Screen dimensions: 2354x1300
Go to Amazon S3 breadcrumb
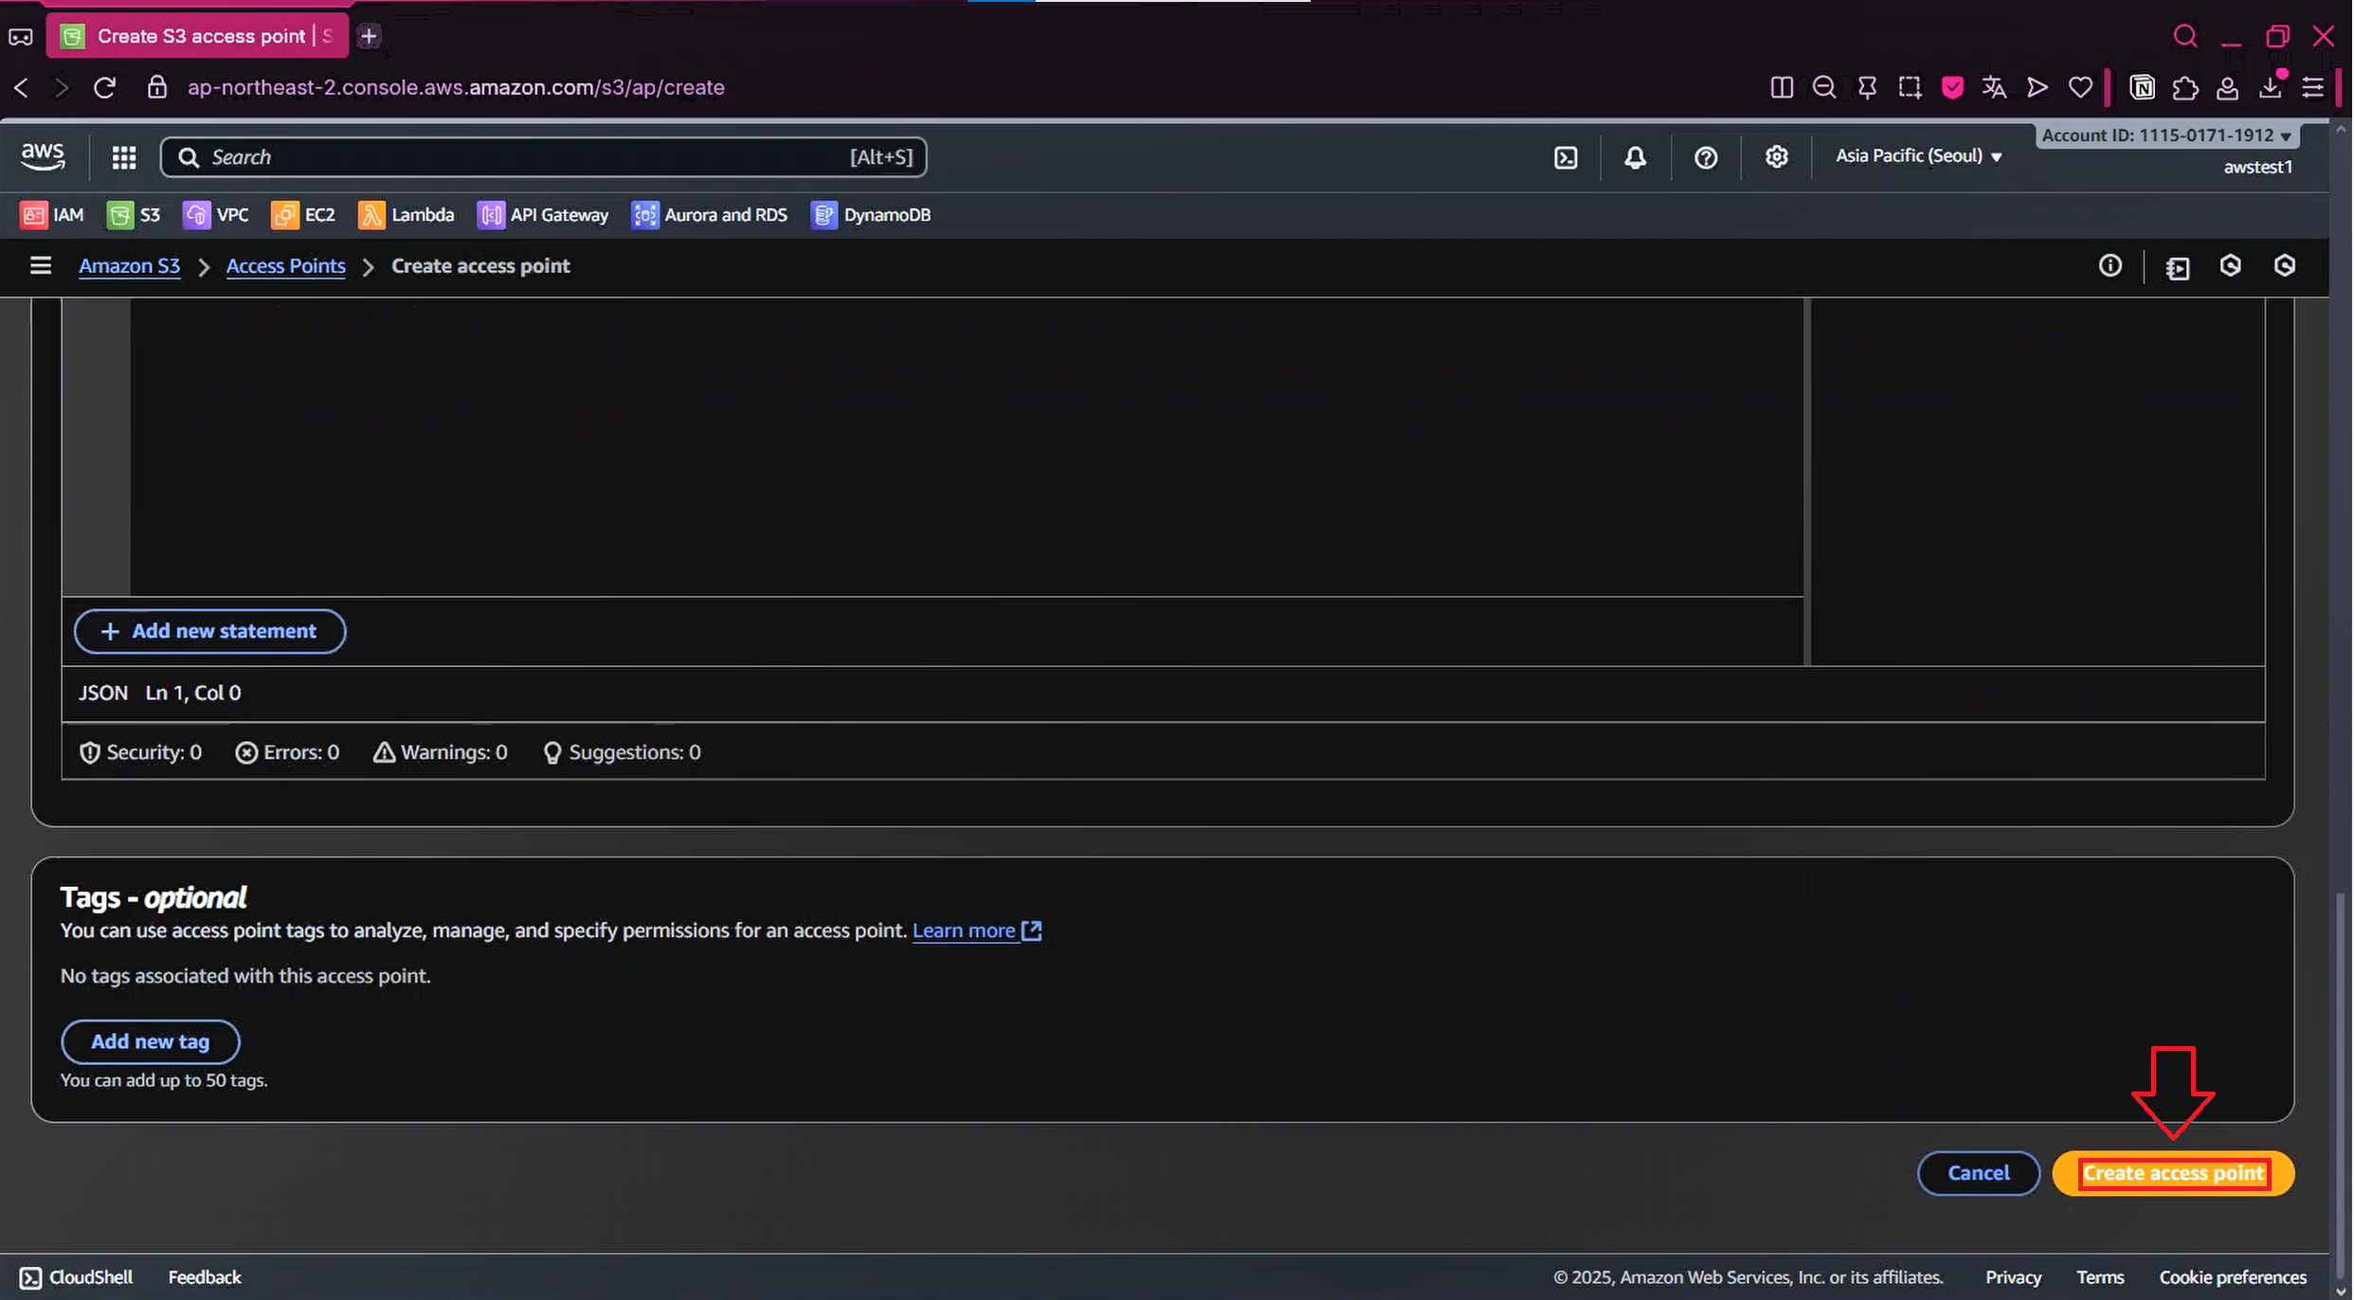point(129,266)
